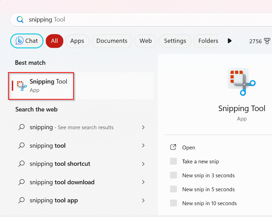Expand chevron beside 'snipping tool shortcut'
This screenshot has height=217, width=272.
point(143,164)
